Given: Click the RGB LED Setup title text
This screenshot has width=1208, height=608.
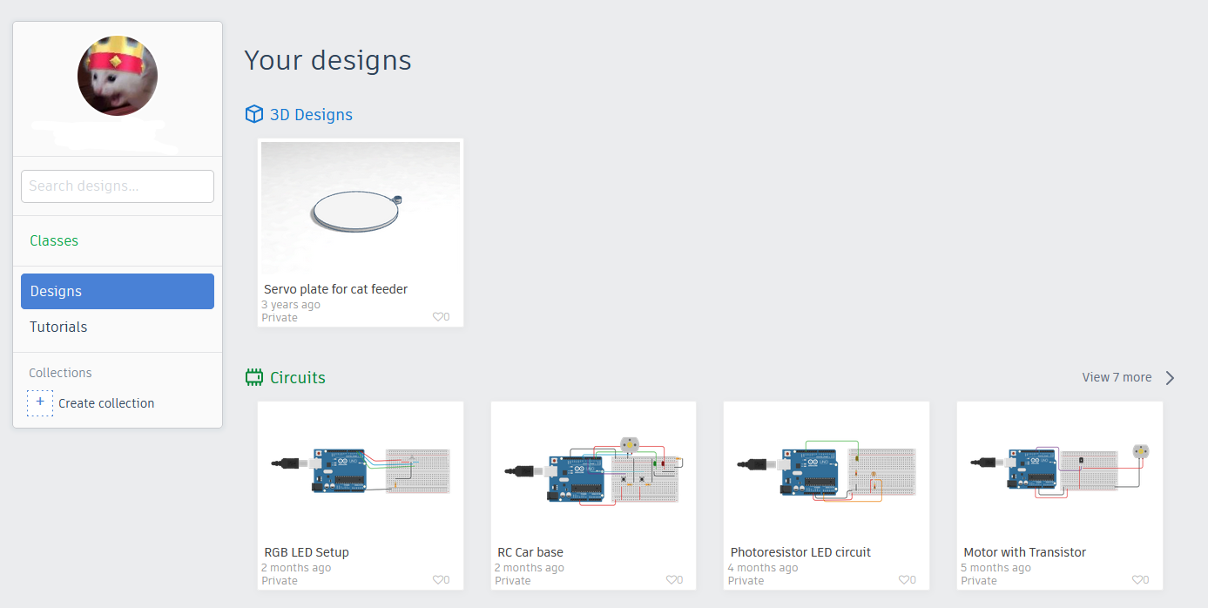Looking at the screenshot, I should [x=307, y=552].
